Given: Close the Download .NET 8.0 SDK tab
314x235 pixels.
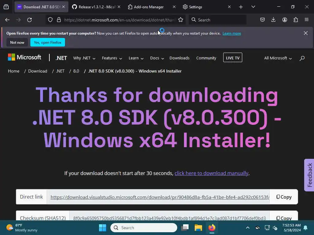Looking at the screenshot, I should 63,7.
